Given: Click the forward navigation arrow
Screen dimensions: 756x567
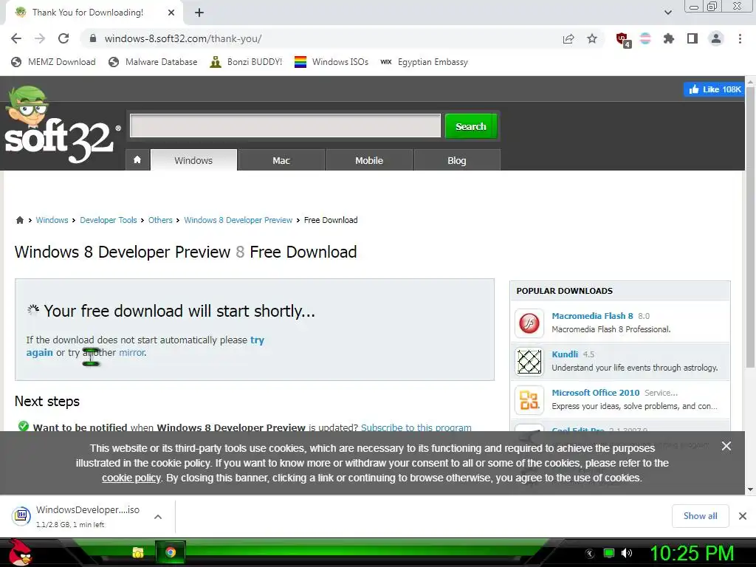Looking at the screenshot, I should point(40,38).
